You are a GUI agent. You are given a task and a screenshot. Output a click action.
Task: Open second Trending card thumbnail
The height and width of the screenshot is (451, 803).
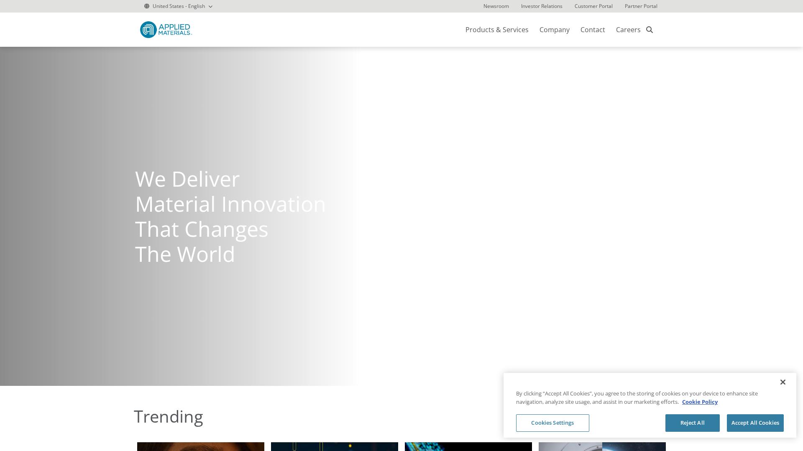(x=335, y=446)
